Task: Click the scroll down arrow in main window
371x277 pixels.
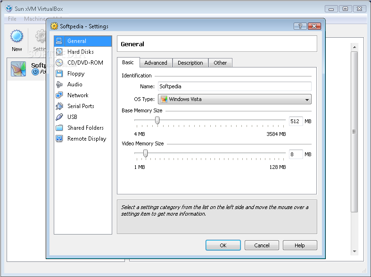Action: coord(354,252)
